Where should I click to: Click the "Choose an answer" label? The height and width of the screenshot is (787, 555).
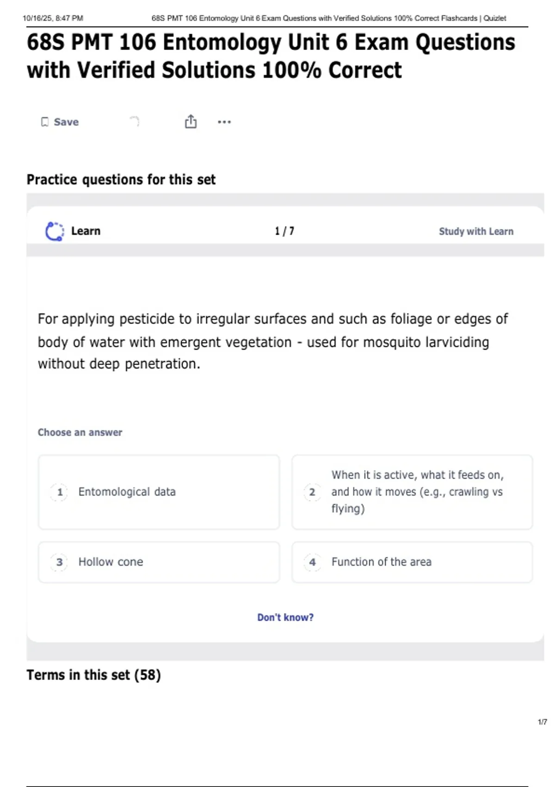[x=80, y=432]
